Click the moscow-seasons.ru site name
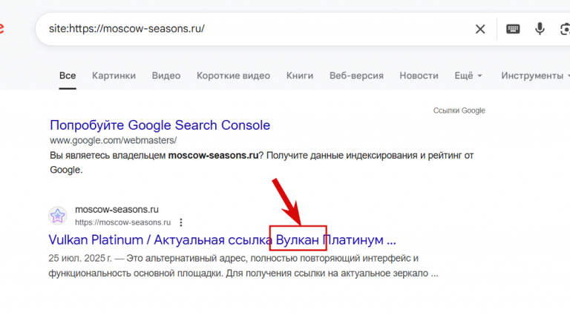The height and width of the screenshot is (315, 570). click(117, 210)
